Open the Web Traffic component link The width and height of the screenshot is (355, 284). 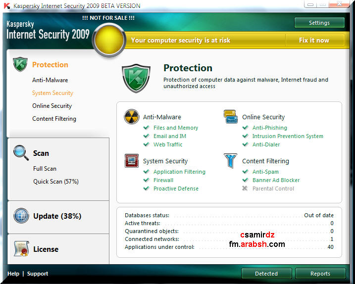[x=168, y=144]
